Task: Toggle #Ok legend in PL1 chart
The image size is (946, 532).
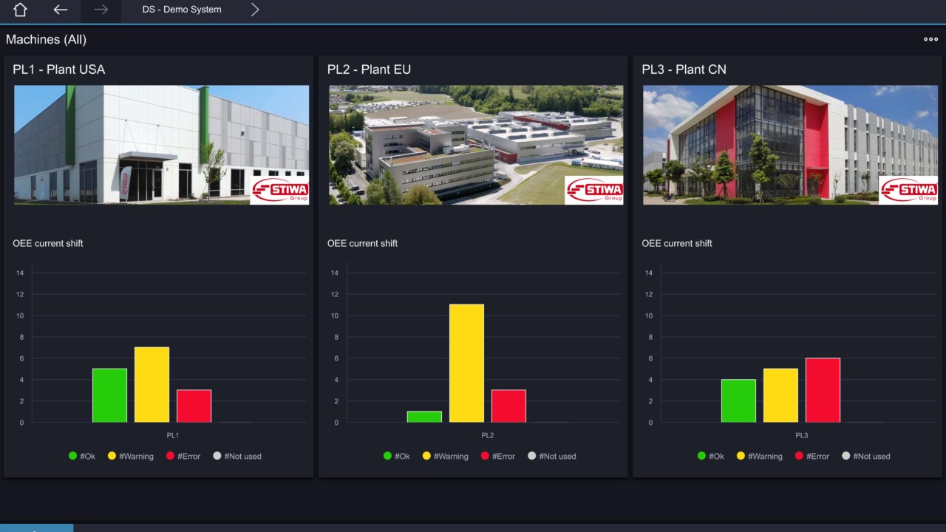Action: (x=82, y=456)
